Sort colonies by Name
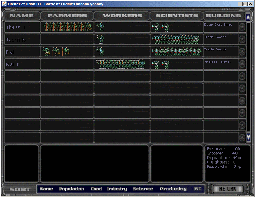This screenshot has height=197, width=255. pos(46,189)
